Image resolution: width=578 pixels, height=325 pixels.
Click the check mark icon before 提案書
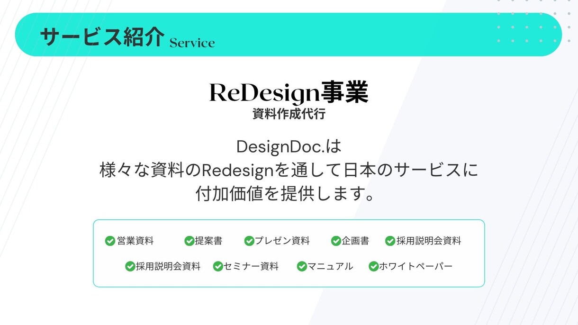coord(189,241)
